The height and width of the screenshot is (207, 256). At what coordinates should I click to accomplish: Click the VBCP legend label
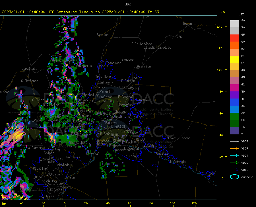tap(245, 141)
